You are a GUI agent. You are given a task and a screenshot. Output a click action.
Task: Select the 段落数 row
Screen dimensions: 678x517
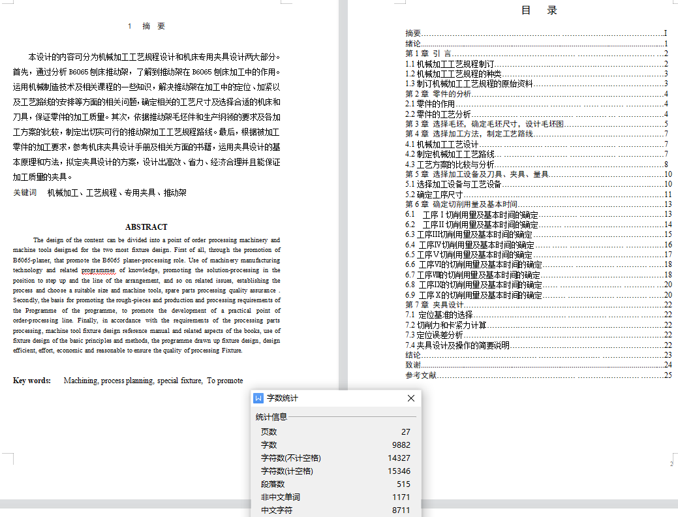[x=335, y=484]
